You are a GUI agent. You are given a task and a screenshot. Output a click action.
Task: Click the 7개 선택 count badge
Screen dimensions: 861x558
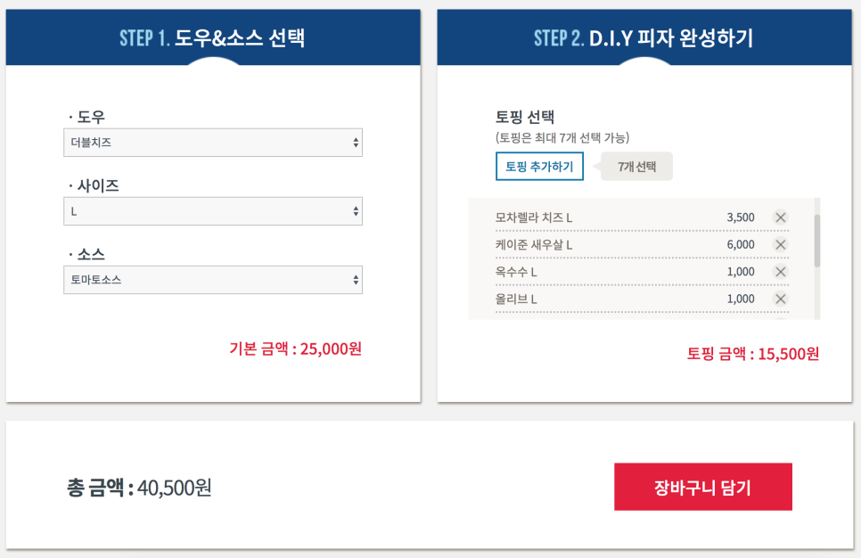click(637, 167)
